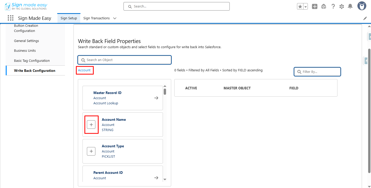Open the Sign Transactions tab dropdown chevron
The width and height of the screenshot is (371, 188).
115,18
